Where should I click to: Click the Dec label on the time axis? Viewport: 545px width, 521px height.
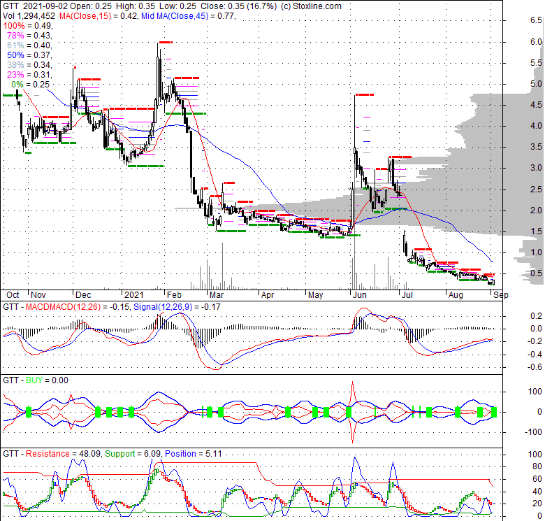[83, 295]
